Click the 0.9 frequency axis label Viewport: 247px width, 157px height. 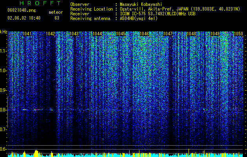4,90
